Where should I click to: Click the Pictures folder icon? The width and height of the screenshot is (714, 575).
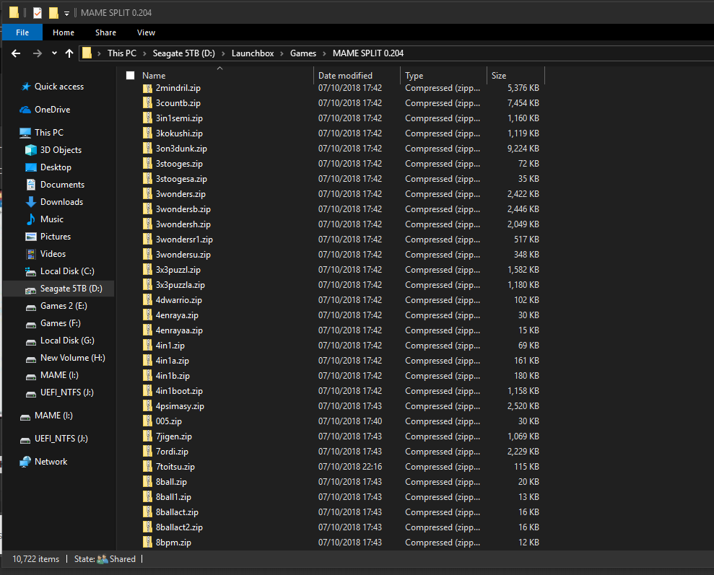coord(31,237)
